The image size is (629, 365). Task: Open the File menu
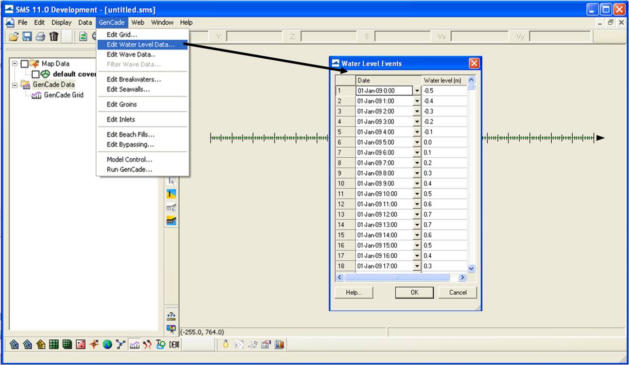pos(23,22)
